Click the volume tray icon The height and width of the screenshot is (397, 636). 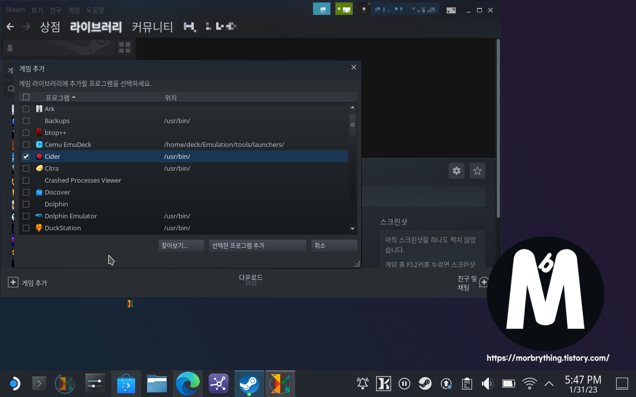[487, 384]
